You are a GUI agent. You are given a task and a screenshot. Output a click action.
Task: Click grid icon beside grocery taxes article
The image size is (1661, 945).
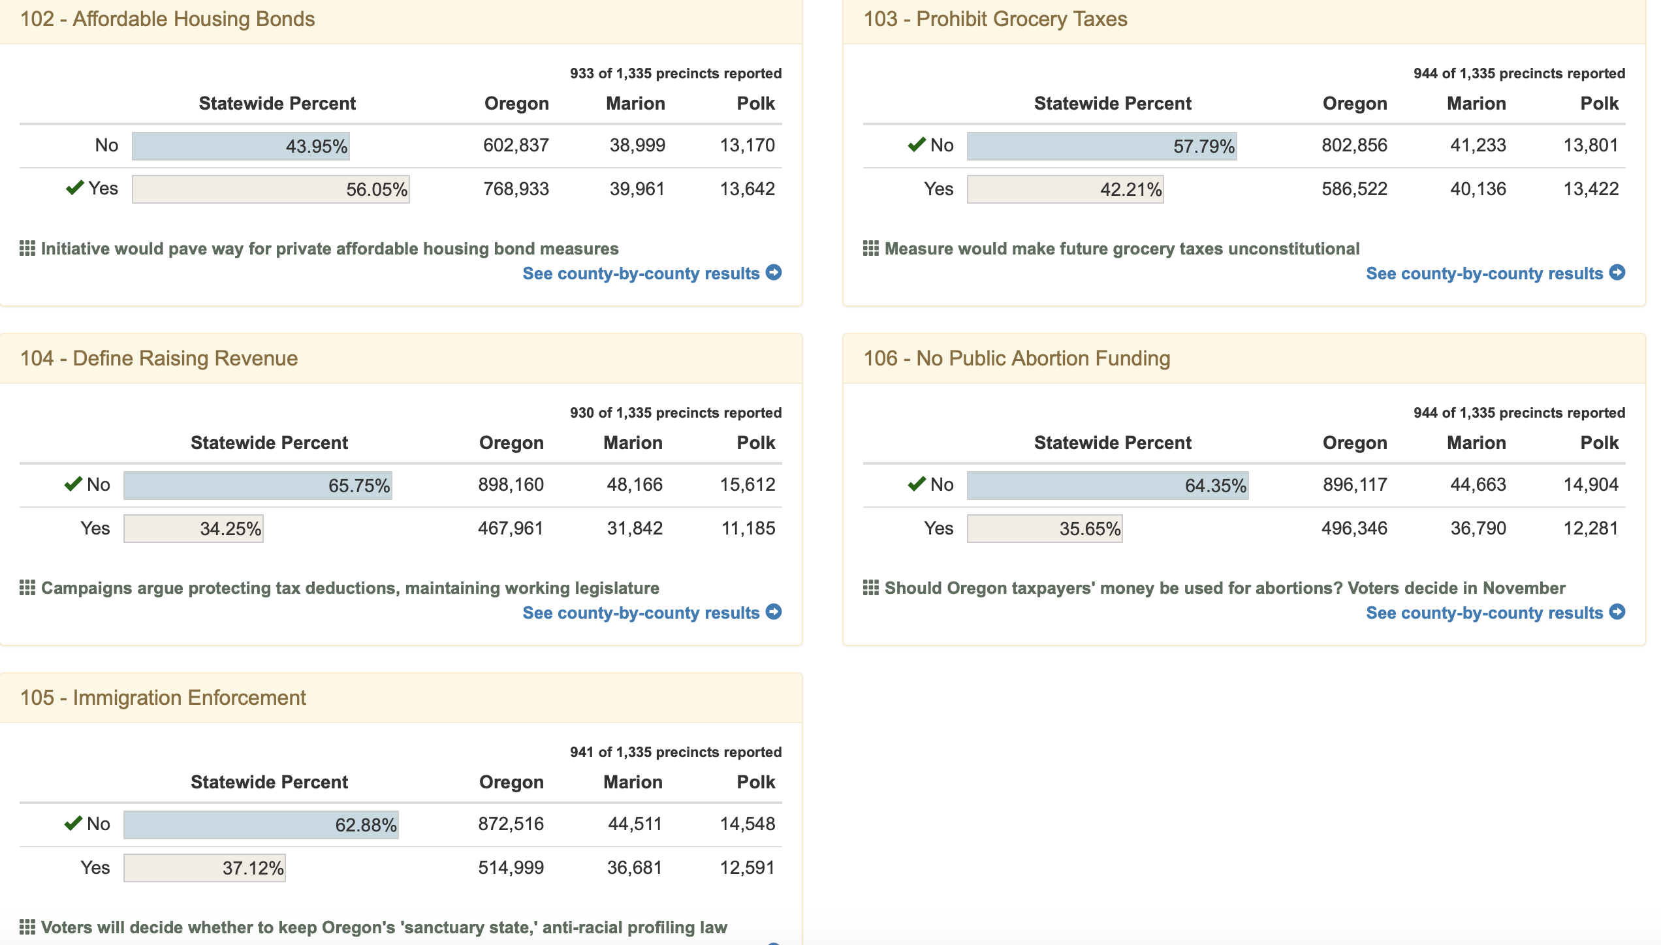[871, 249]
